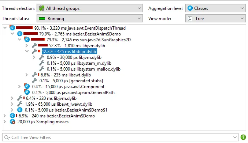
Task: Select the 30,000 µs libjvm.dylib row
Action: 74,57
